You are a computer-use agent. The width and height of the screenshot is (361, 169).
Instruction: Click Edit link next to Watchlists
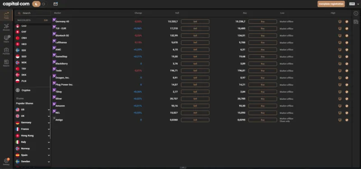coord(46,20)
